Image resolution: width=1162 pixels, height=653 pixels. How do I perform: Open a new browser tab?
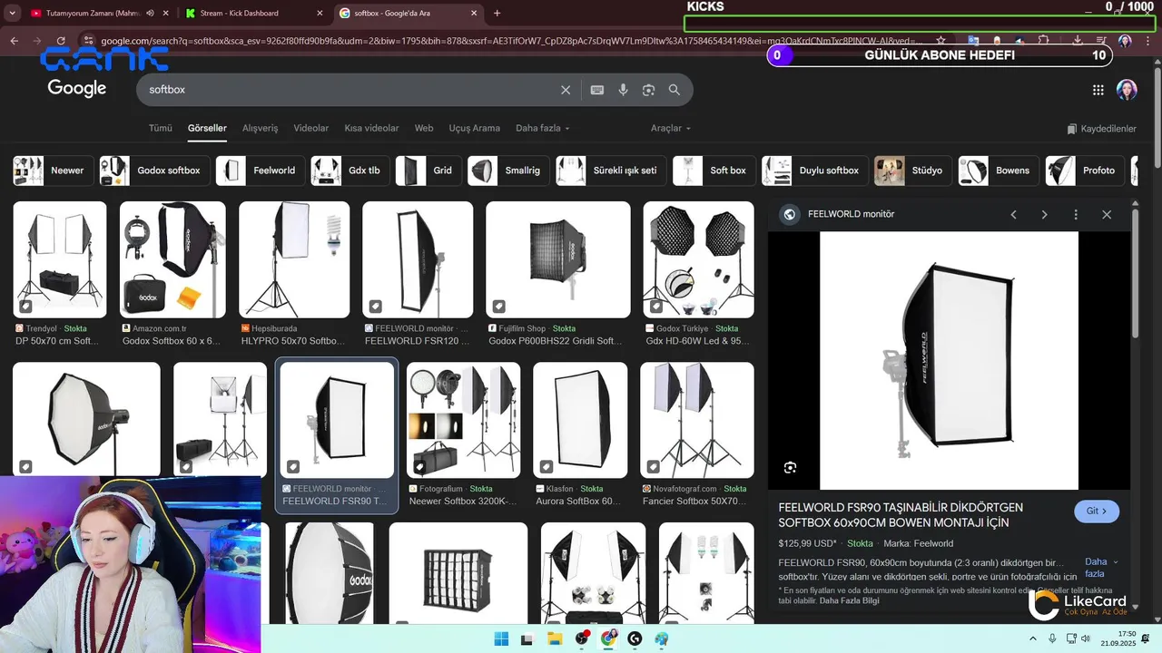pyautogui.click(x=497, y=13)
